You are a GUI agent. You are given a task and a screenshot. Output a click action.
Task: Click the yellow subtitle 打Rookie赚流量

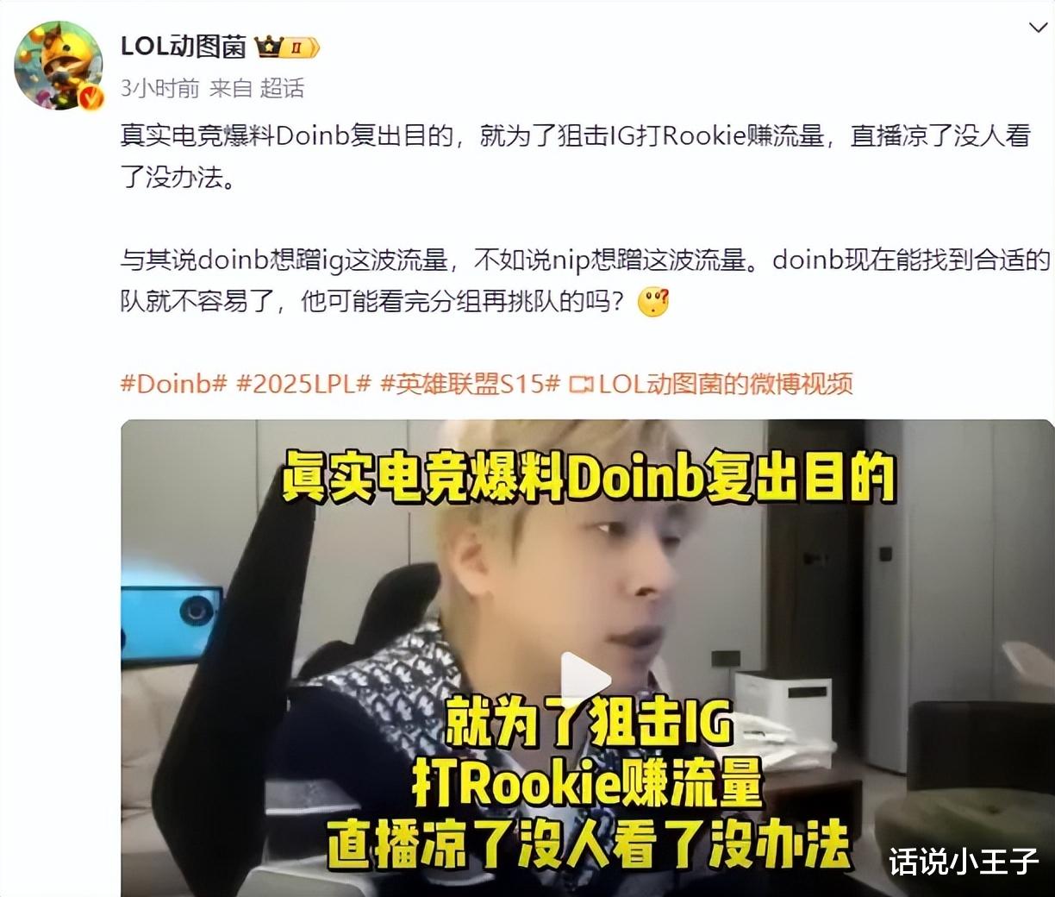point(588,783)
